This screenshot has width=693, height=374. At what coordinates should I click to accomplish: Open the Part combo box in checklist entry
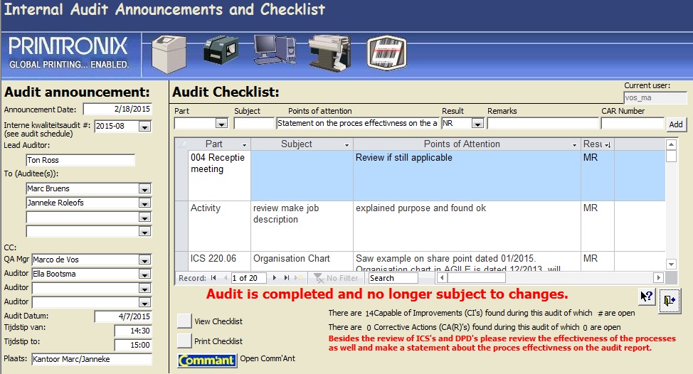coord(221,124)
